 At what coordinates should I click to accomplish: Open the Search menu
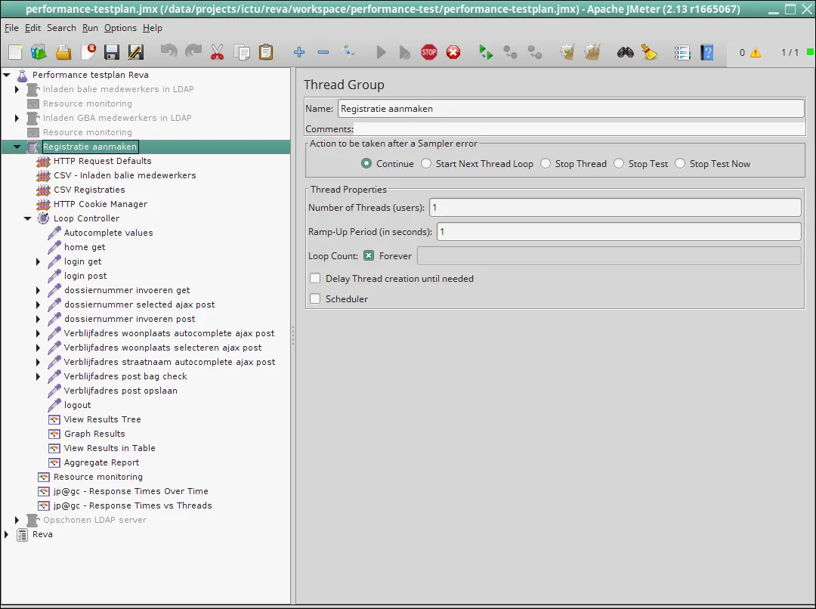pos(61,28)
